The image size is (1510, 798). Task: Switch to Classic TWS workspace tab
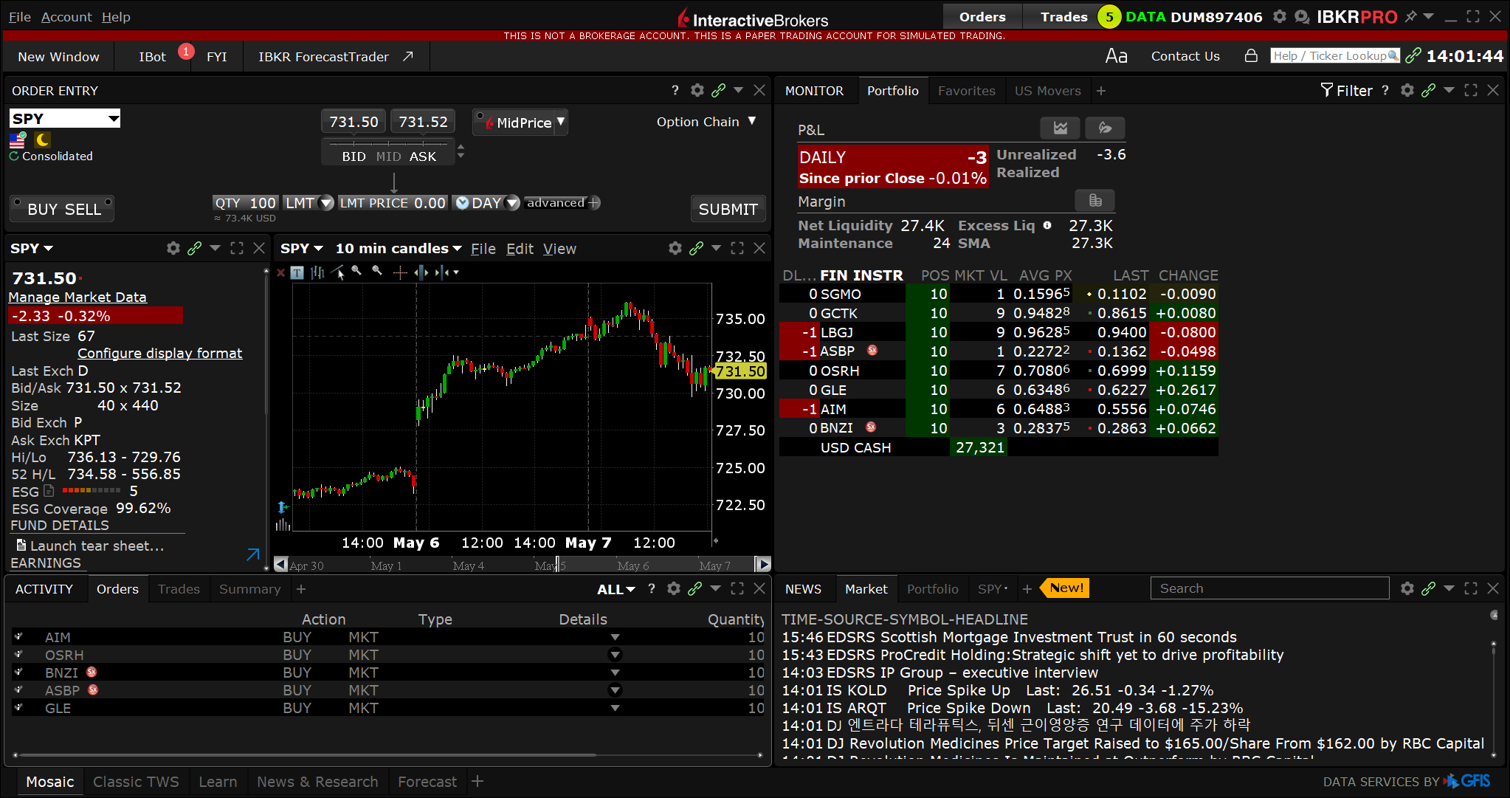(136, 781)
